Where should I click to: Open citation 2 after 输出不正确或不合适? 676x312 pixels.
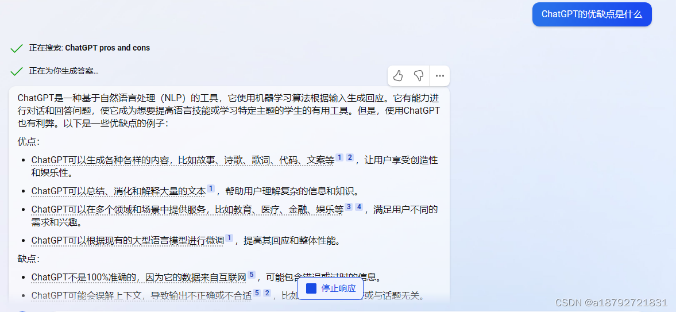[x=267, y=293]
